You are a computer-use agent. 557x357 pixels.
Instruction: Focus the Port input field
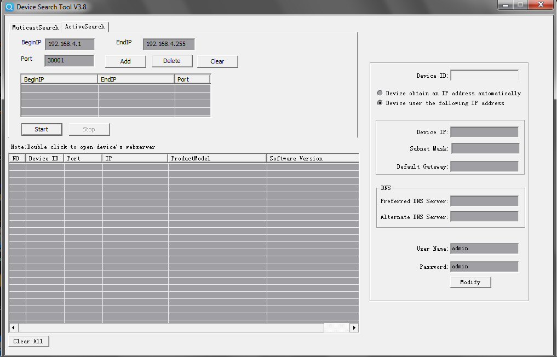click(x=69, y=60)
